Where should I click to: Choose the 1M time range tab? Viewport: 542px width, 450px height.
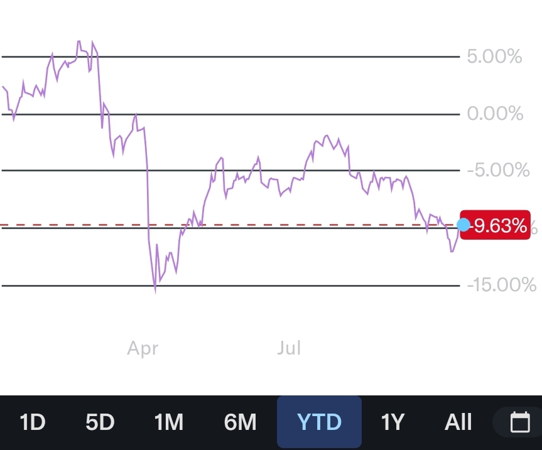169,422
